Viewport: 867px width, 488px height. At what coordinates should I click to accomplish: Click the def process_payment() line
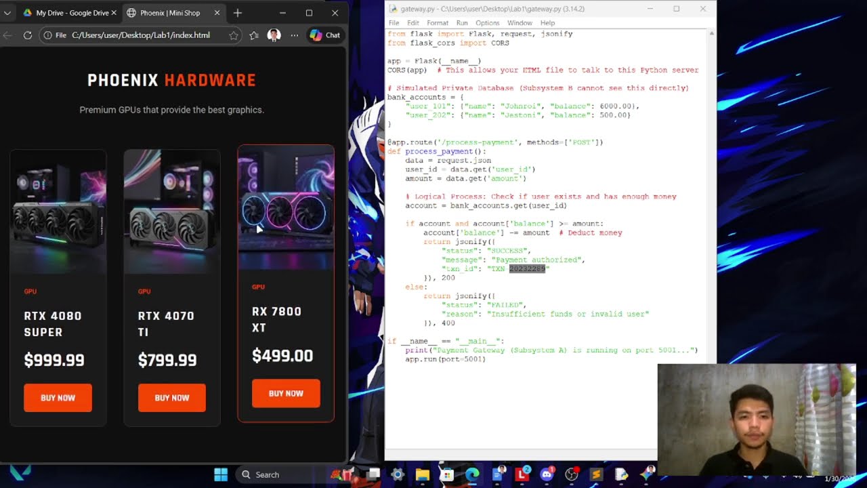click(437, 151)
